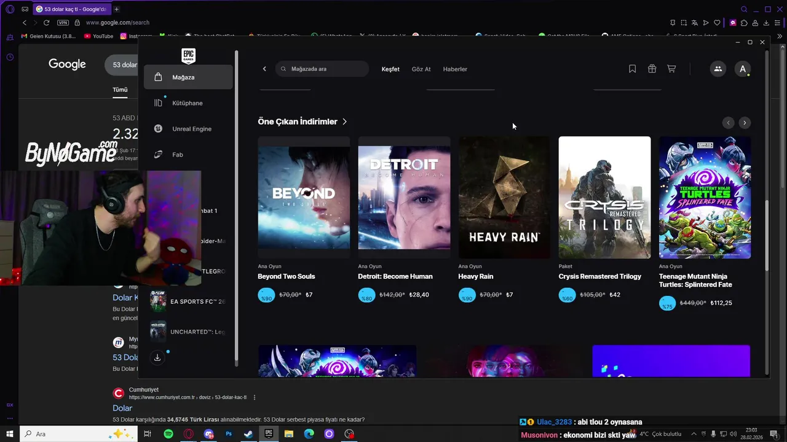
Task: Open the Turtles promotional banner below discounts
Action: coord(337,361)
